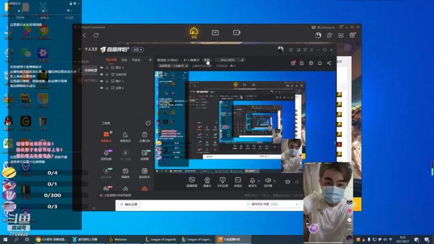Edit the 英雄联盟 category with pencil

pos(187,66)
